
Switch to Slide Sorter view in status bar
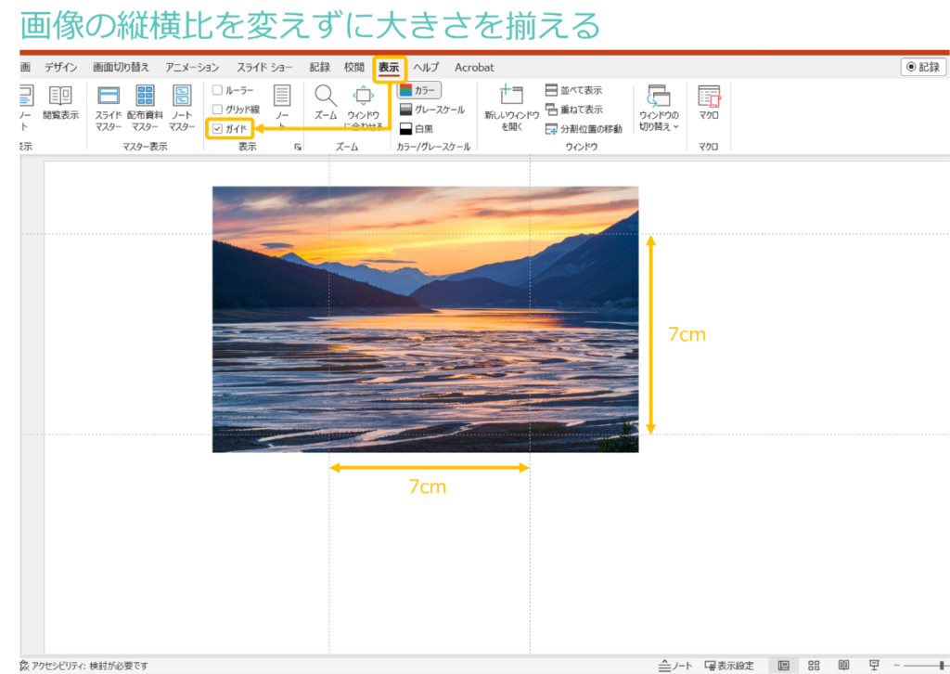click(814, 666)
